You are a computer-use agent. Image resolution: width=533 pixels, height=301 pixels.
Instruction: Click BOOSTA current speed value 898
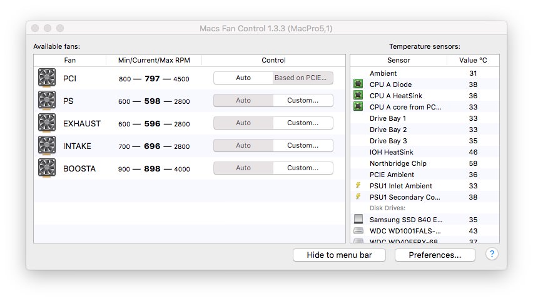tap(152, 169)
